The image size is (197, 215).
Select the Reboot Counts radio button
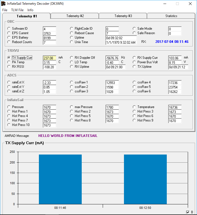coord(9,42)
